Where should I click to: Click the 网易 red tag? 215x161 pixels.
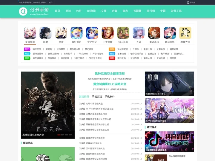[x=112, y=58]
